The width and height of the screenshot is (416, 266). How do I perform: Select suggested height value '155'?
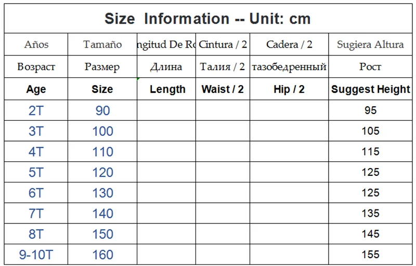370,255
